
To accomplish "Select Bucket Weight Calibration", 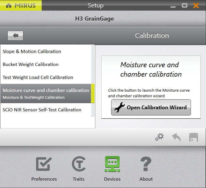I will tap(31, 65).
